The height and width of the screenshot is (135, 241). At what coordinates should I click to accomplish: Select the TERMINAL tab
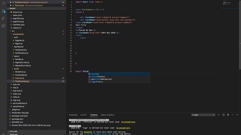(x=94, y=115)
